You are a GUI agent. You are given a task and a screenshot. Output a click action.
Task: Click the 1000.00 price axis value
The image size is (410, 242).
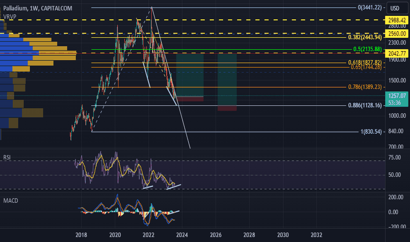pyautogui.click(x=397, y=115)
